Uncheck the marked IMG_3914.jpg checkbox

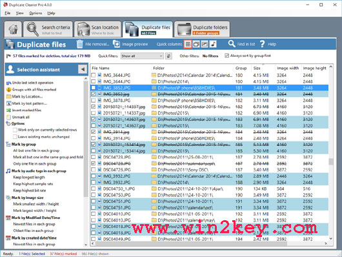coord(94,132)
